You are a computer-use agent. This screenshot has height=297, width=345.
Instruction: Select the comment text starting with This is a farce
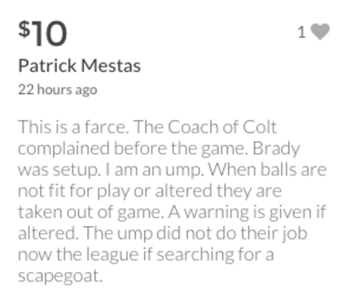point(172,201)
